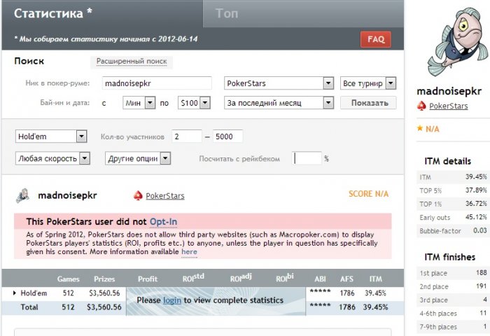Click the ROI std column header
Viewport: 490px width, 336px height.
(193, 278)
